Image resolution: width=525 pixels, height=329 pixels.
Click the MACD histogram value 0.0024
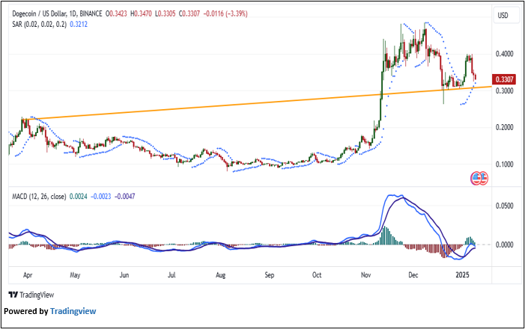pyautogui.click(x=78, y=197)
